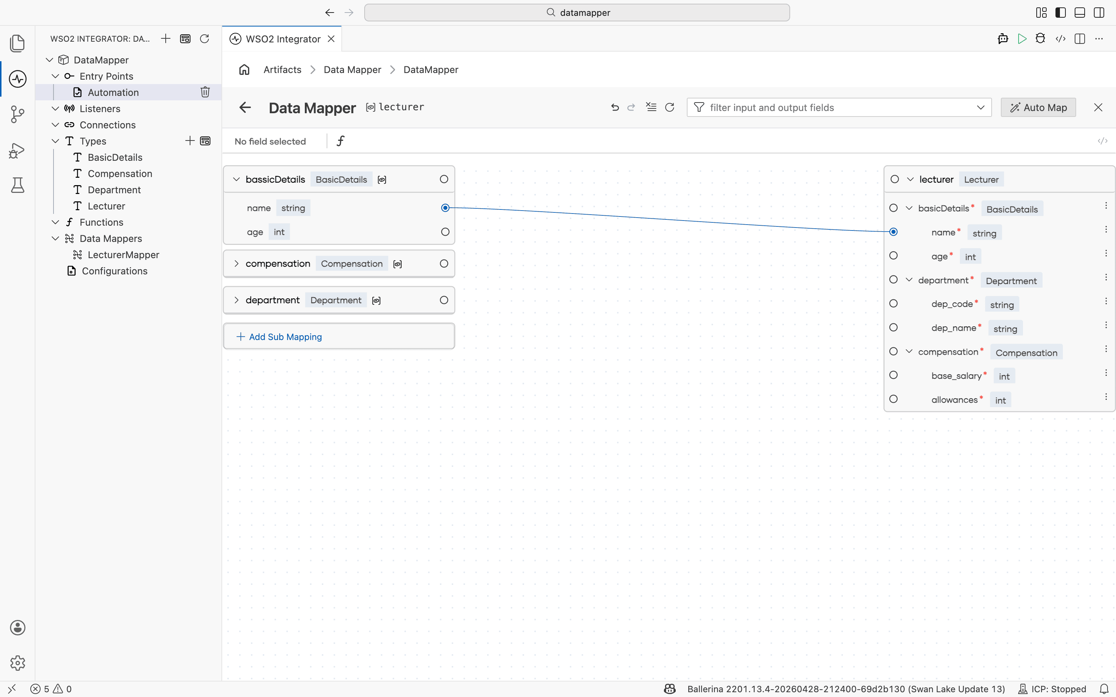This screenshot has height=697, width=1116.
Task: Open Automation entry point in tree
Action: [113, 92]
